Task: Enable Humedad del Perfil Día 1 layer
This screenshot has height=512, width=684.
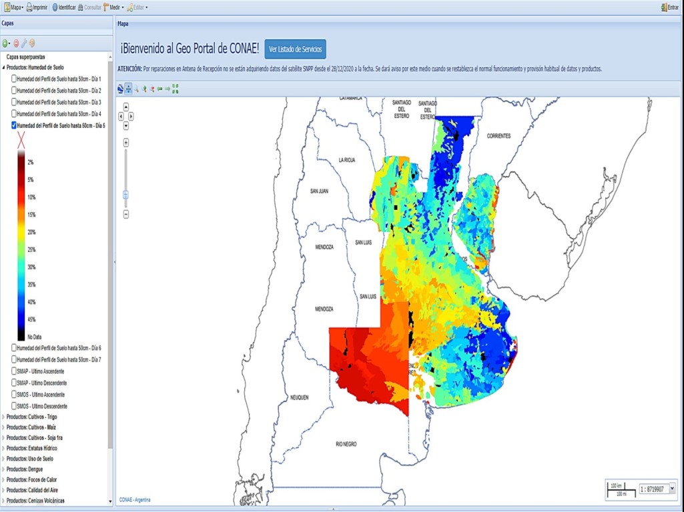Action: [14, 79]
